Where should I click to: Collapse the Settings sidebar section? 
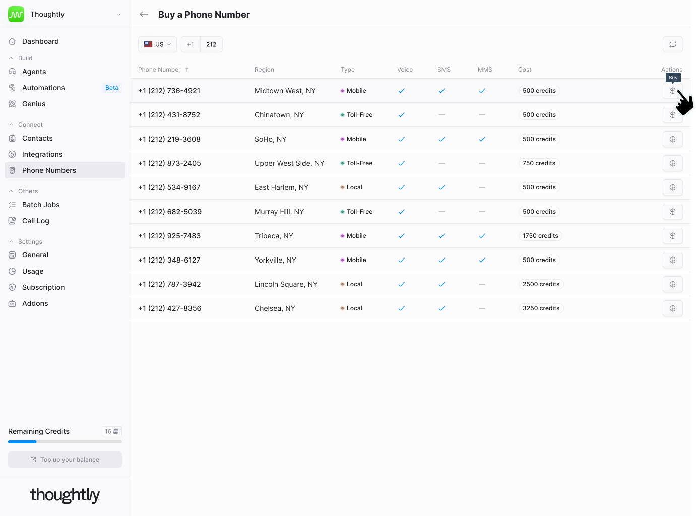(11, 242)
